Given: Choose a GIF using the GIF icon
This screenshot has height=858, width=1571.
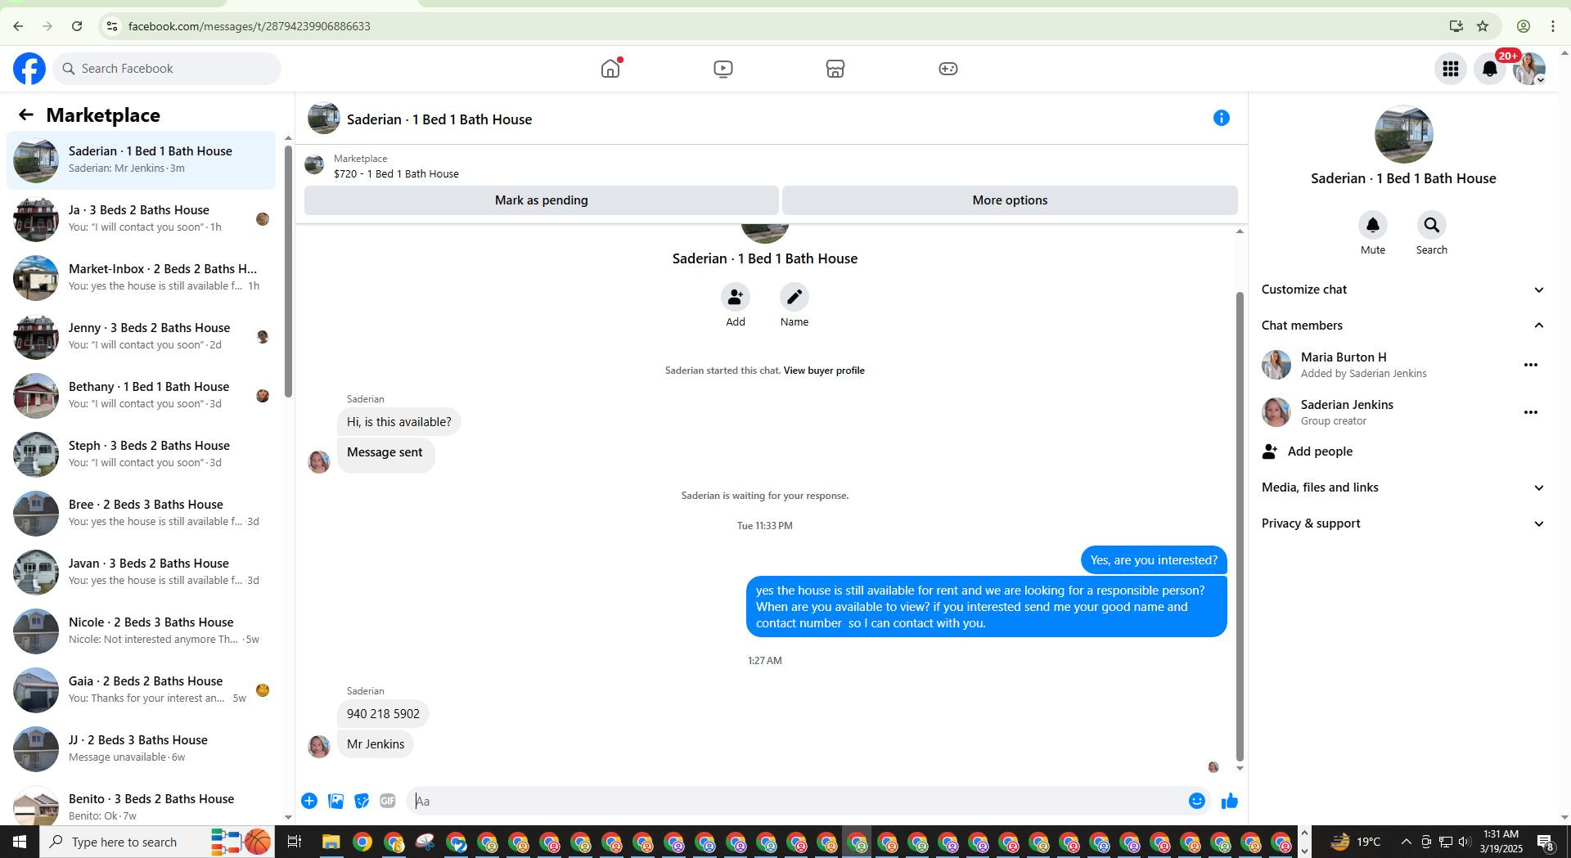Looking at the screenshot, I should click(x=388, y=801).
